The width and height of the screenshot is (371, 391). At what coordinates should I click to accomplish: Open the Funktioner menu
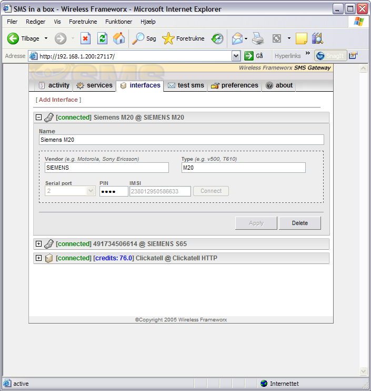(118, 22)
